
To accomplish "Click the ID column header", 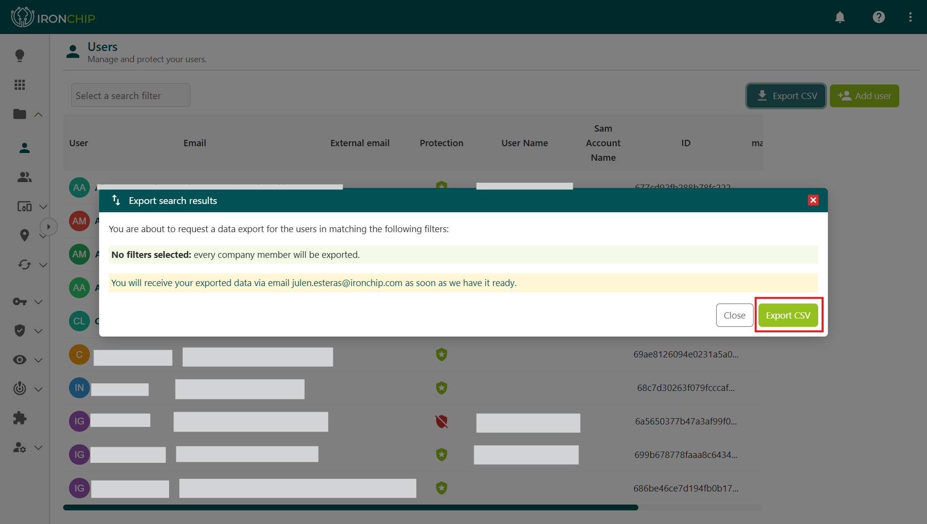I will (x=686, y=143).
